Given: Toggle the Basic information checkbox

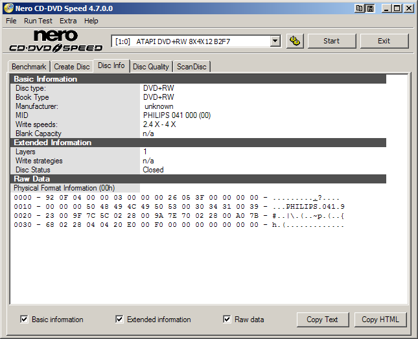Looking at the screenshot, I should [x=25, y=319].
